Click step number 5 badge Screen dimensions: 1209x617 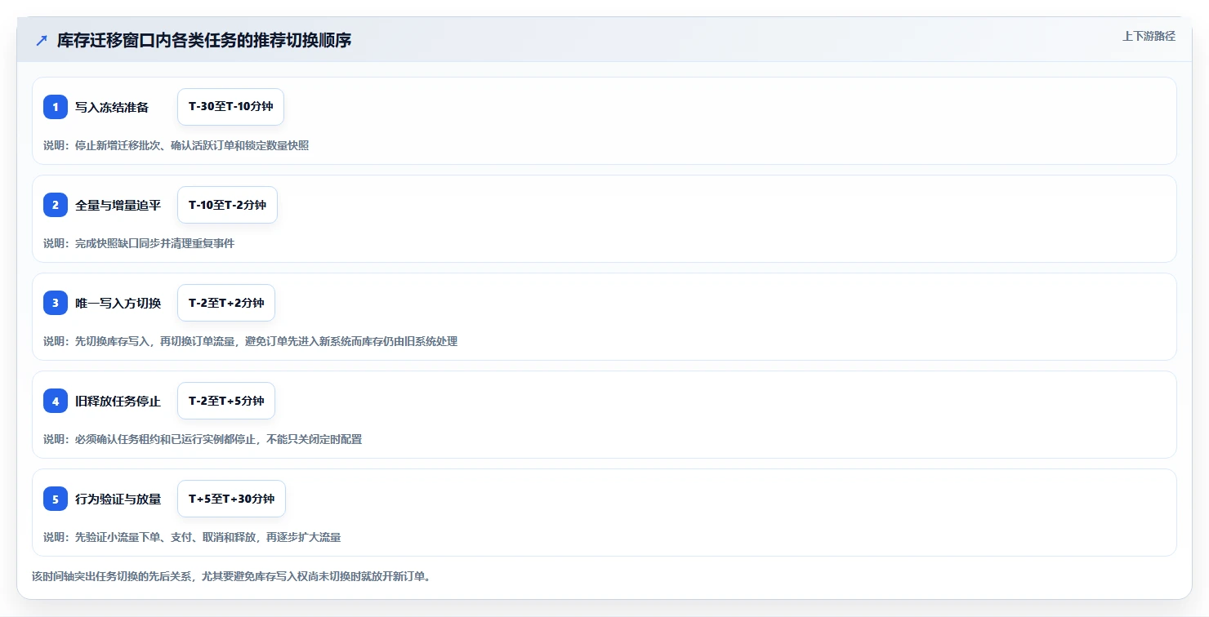click(x=56, y=499)
